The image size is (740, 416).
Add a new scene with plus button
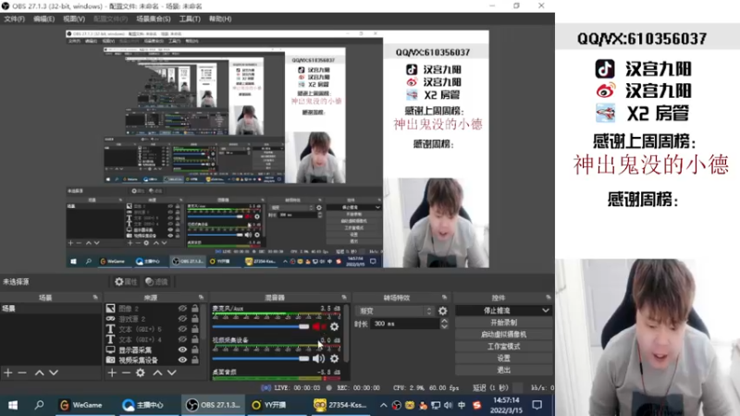[8, 373]
